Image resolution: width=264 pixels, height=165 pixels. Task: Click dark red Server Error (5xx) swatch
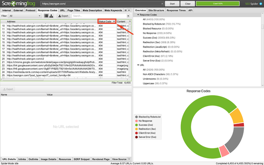click(x=136, y=137)
